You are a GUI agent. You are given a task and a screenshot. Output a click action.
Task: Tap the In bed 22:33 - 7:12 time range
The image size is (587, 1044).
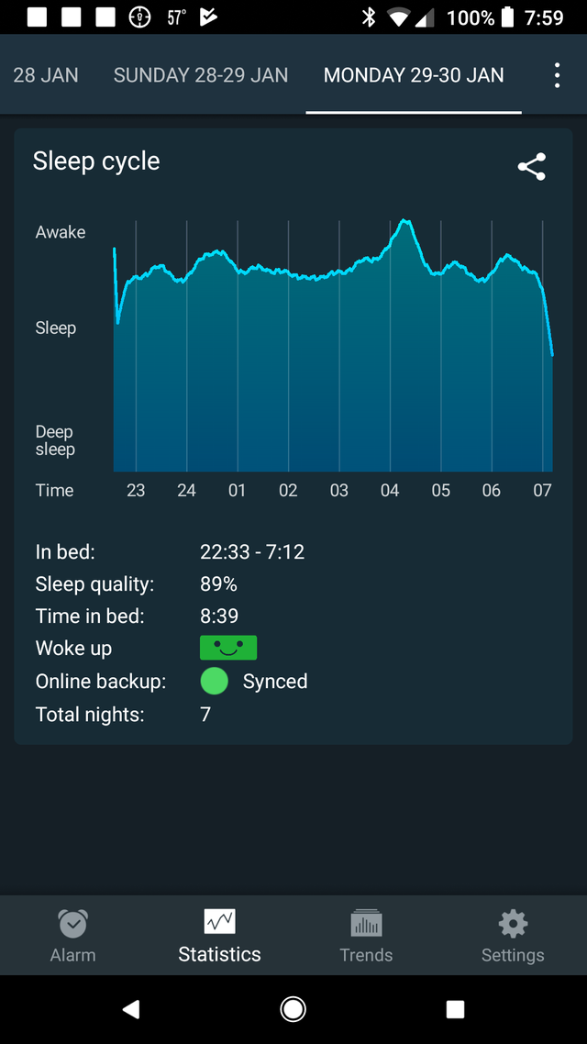[x=252, y=552]
